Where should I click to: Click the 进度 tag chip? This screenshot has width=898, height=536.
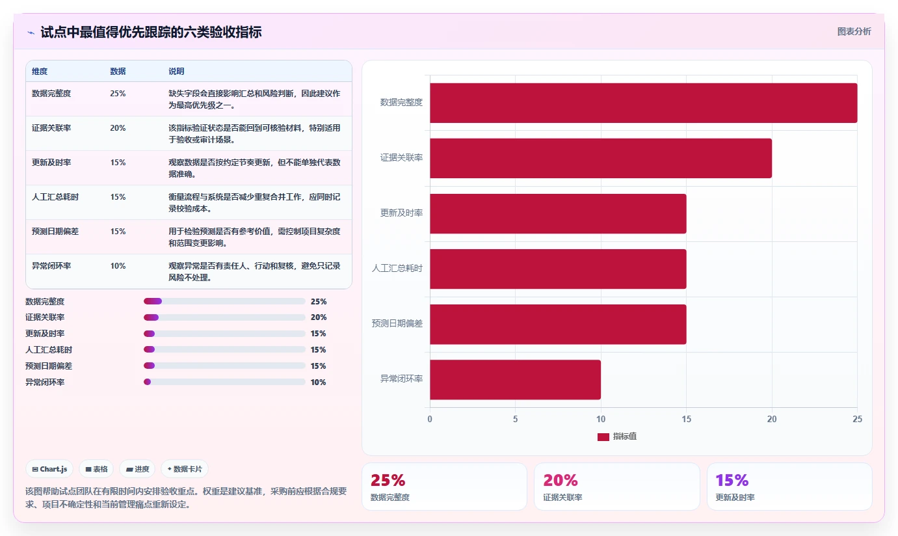point(137,469)
